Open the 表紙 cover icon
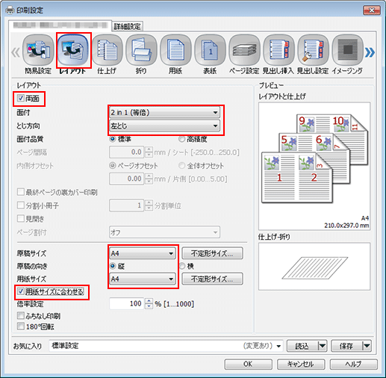The width and height of the screenshot is (386, 378). click(210, 50)
